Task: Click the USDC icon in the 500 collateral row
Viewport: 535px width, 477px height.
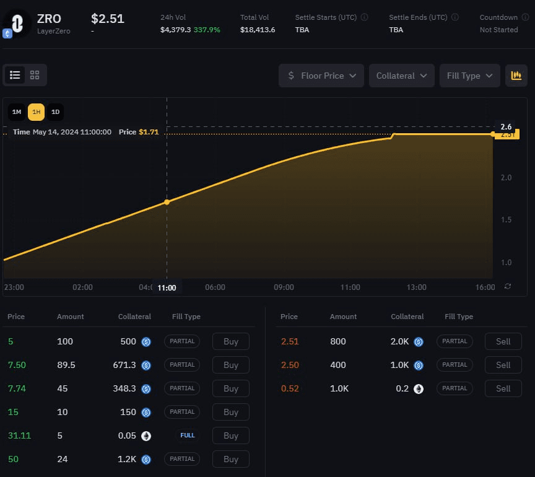Action: point(146,341)
